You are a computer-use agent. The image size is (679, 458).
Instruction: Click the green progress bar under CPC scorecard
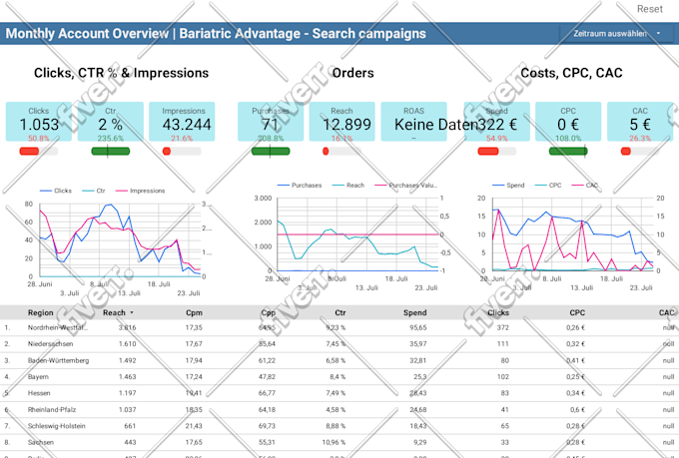[568, 151]
